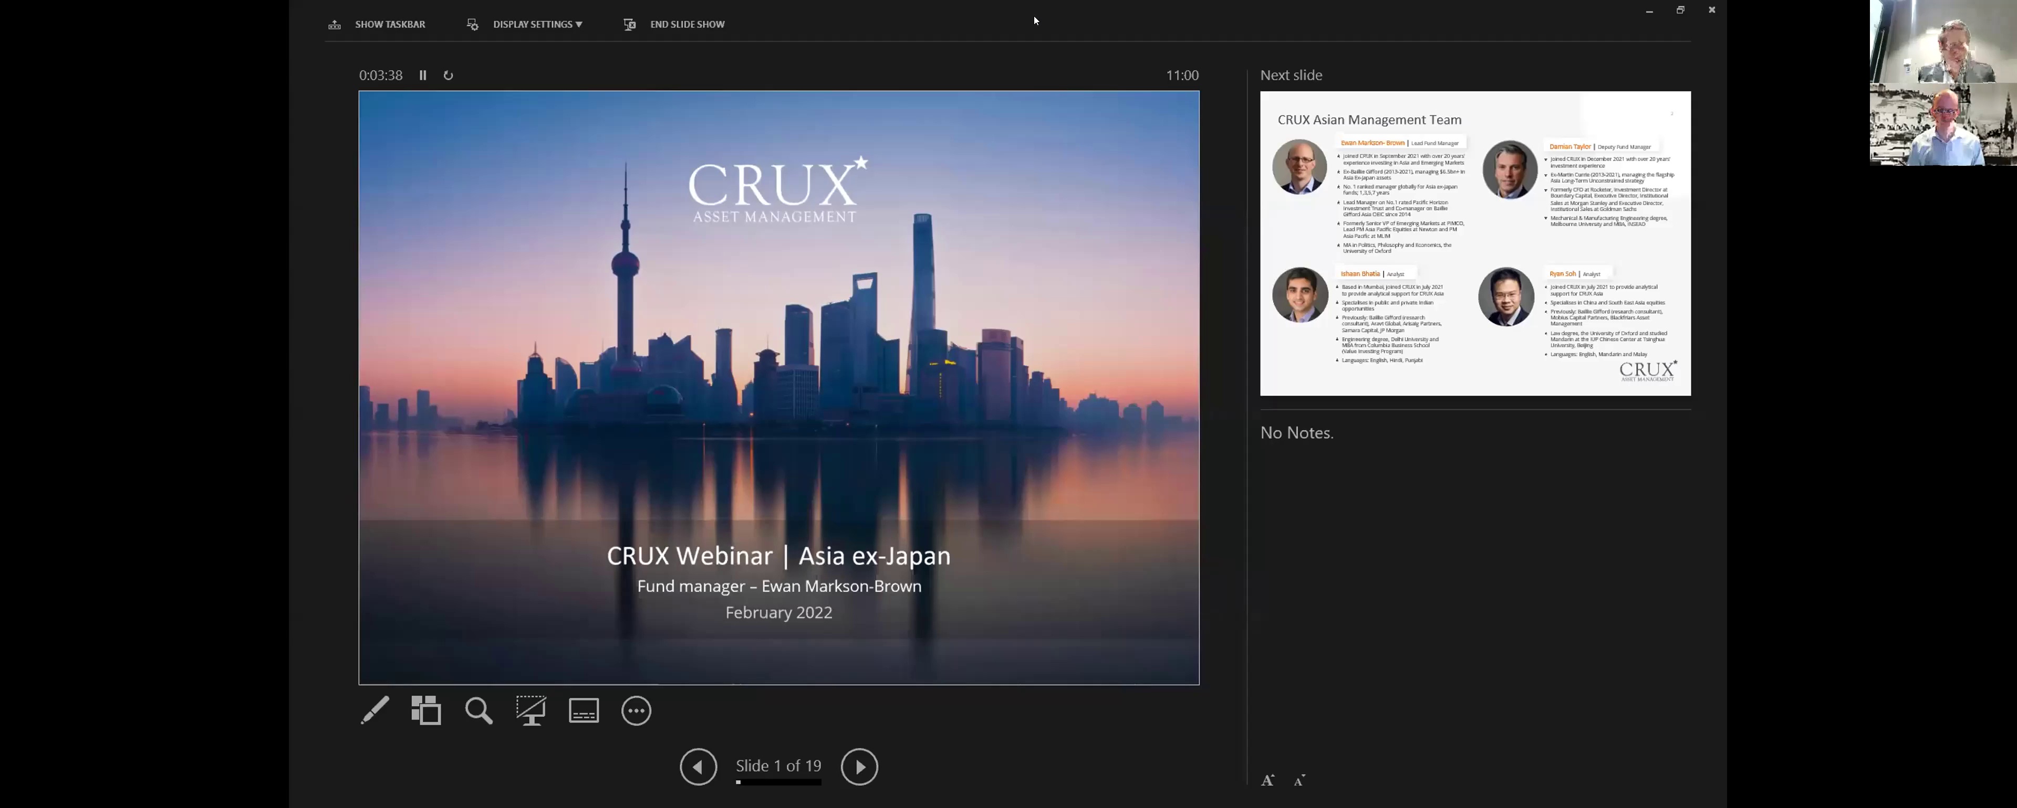The height and width of the screenshot is (808, 2017).
Task: Click the No Notes text area
Action: (1297, 432)
